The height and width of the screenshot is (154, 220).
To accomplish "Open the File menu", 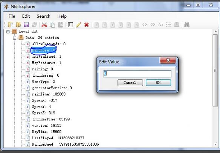I will (x=12, y=16).
